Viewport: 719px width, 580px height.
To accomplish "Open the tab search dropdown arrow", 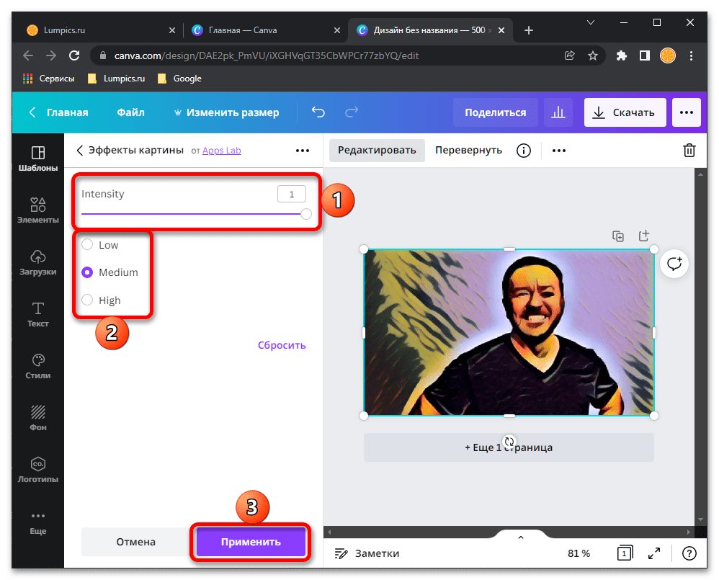I will pos(591,22).
